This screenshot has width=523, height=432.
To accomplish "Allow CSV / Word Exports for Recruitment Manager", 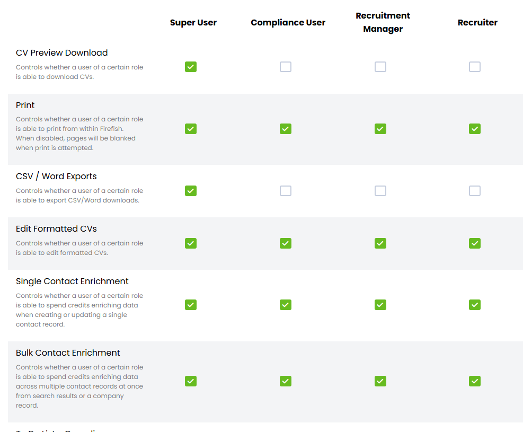I will 380,191.
